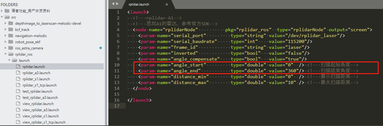The image size is (383, 126).
Task: Collapse the src folder
Action: coord(2,17)
